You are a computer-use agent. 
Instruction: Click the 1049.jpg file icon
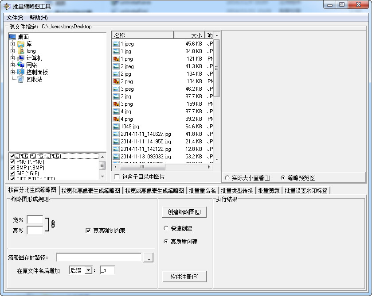click(x=116, y=127)
